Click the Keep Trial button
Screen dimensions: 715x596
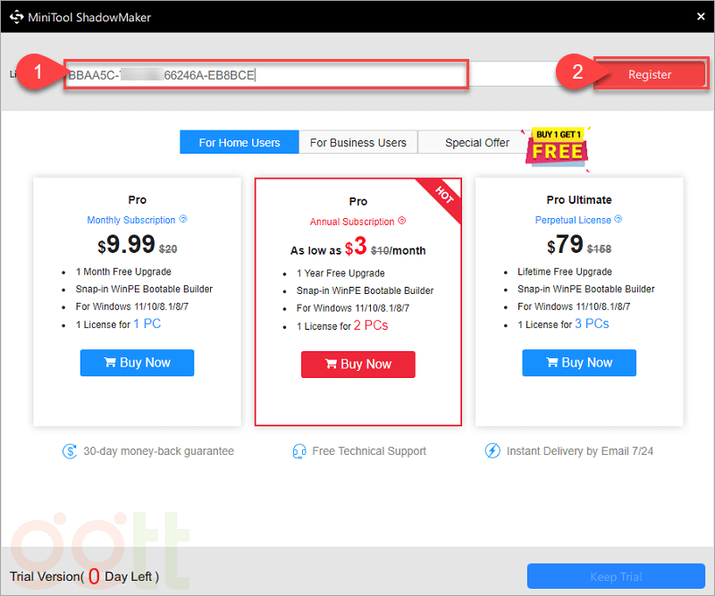point(616,576)
